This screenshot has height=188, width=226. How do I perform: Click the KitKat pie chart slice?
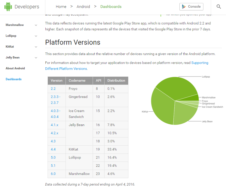[x=162, y=107]
